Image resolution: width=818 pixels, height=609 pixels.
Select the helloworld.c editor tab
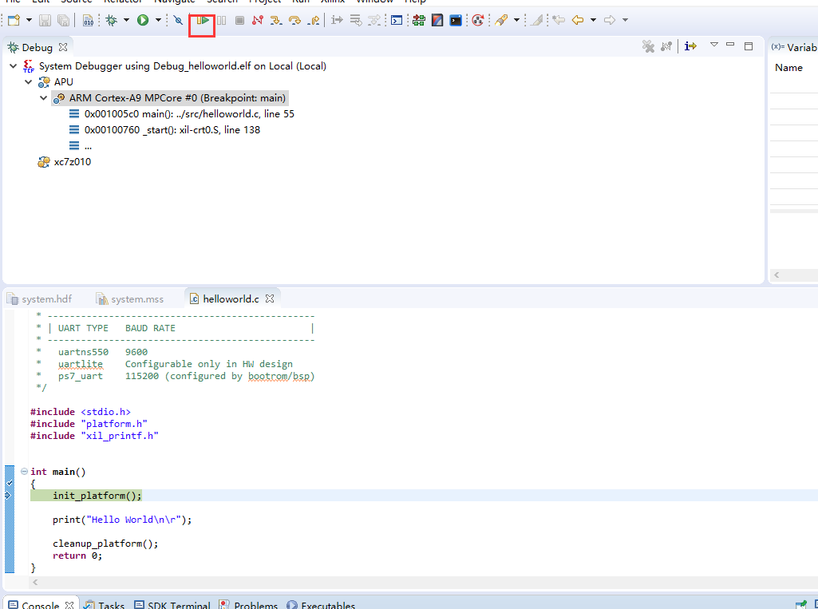[x=231, y=299]
